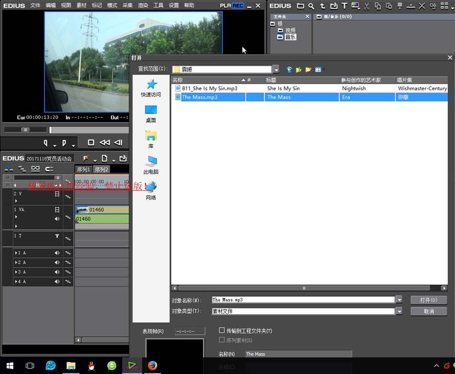Click the 取消 cancel button

coord(429,311)
